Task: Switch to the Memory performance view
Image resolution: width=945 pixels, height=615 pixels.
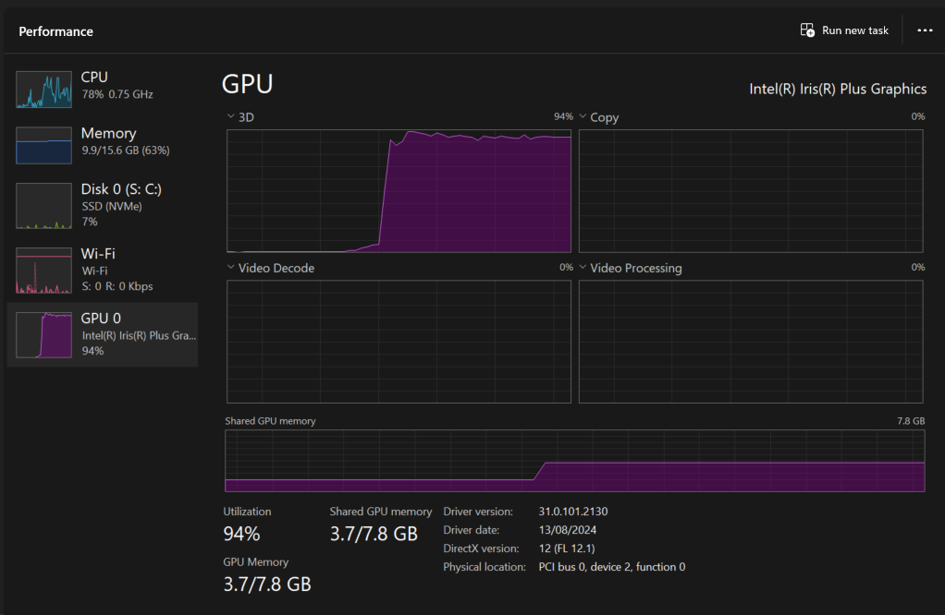Action: [108, 134]
